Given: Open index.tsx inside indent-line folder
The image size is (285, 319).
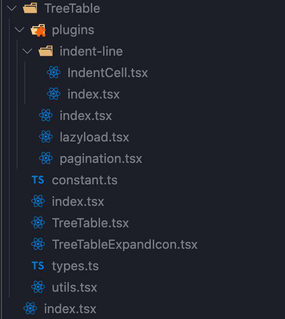Looking at the screenshot, I should [x=94, y=94].
